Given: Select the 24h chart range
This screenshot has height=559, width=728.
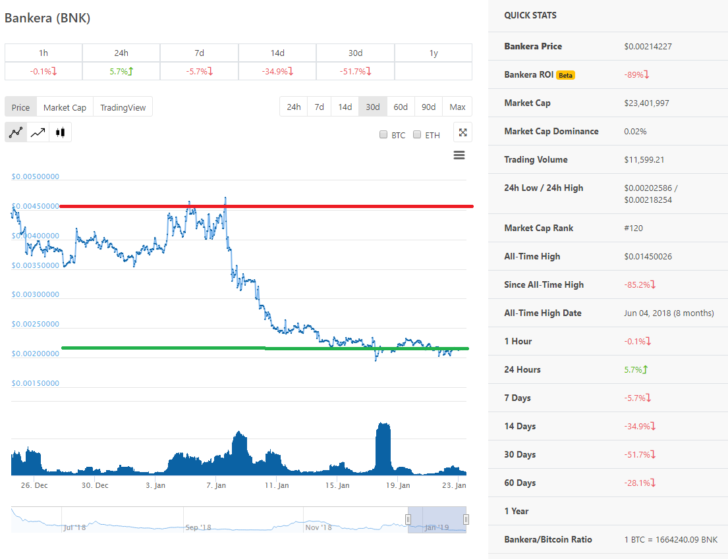Looking at the screenshot, I should 294,107.
